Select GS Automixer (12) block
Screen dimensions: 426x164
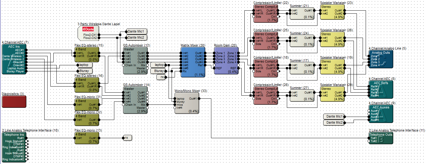tap(135, 60)
